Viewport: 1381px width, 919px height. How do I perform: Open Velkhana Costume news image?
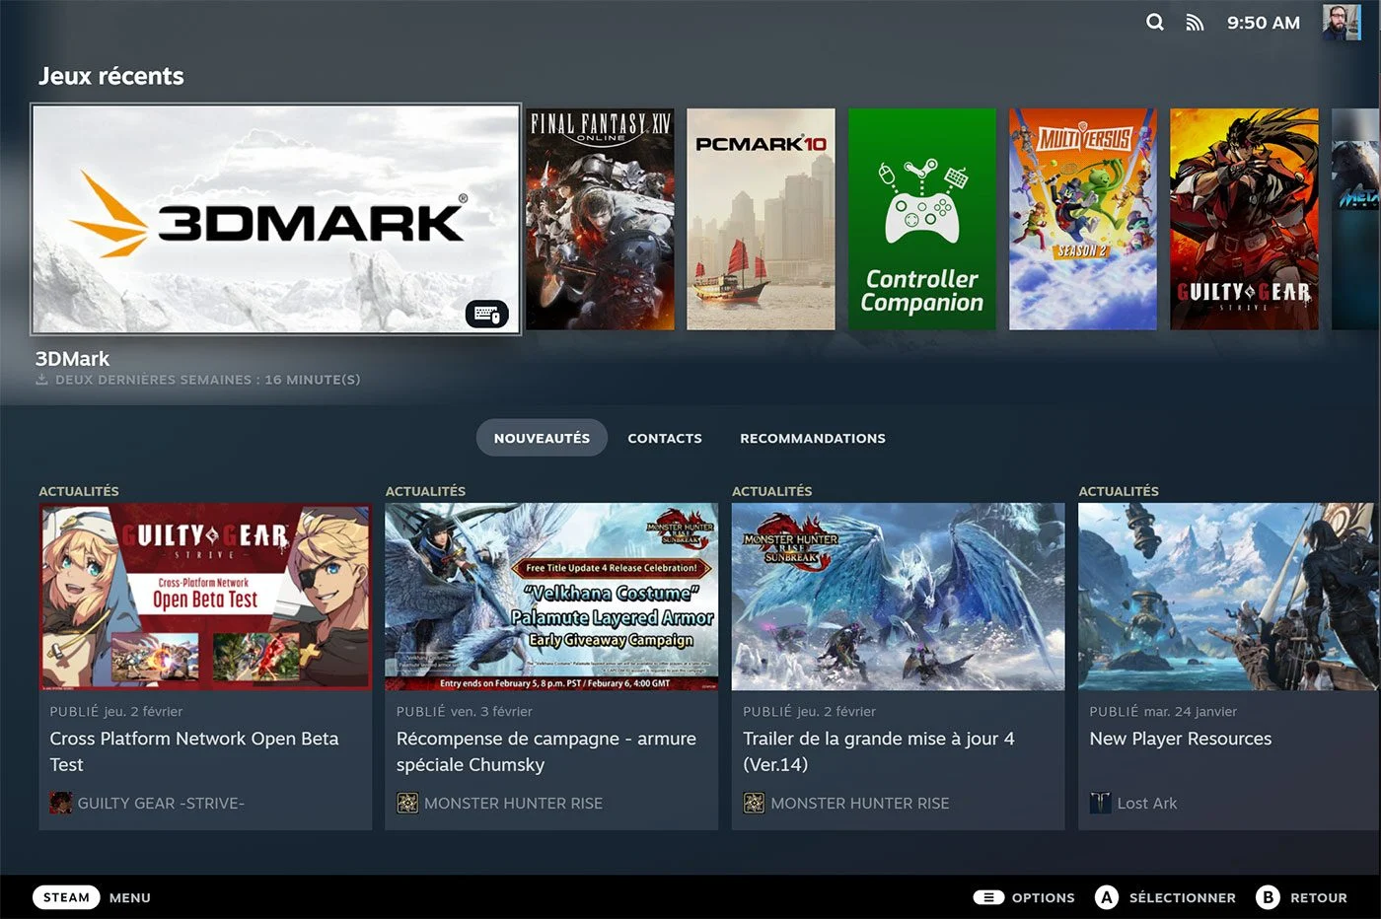(x=551, y=597)
